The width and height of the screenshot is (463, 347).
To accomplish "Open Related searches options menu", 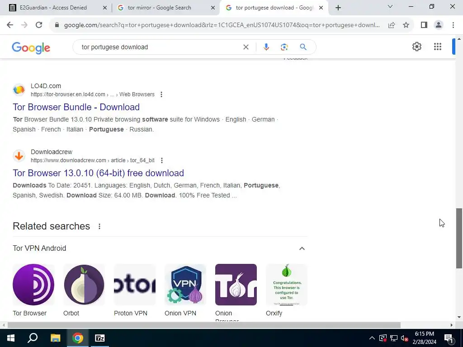I will [x=99, y=226].
